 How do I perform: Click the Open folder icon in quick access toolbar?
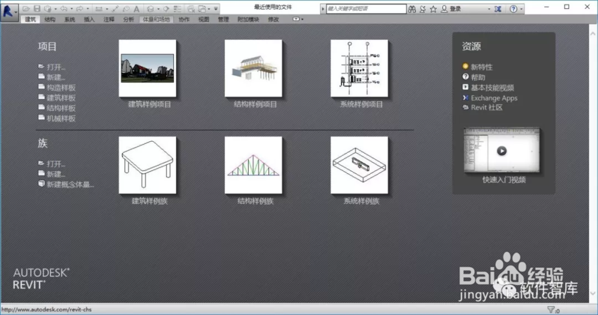pyautogui.click(x=26, y=8)
